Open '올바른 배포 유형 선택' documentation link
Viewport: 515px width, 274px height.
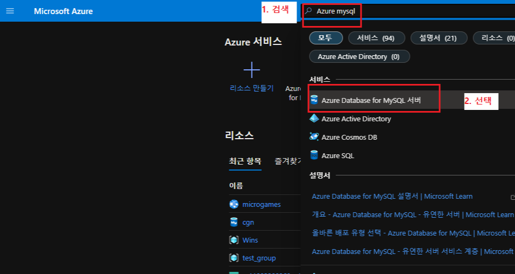tap(413, 233)
